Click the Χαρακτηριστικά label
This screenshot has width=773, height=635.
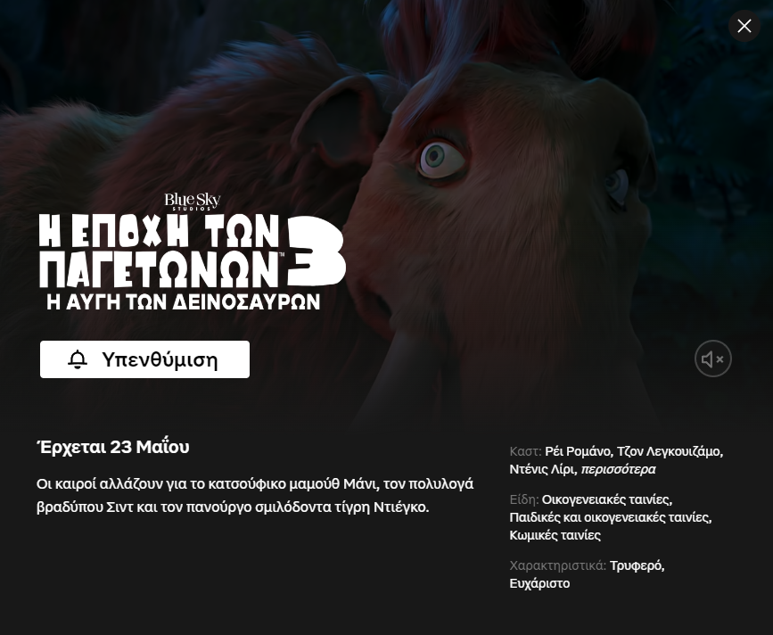point(557,566)
